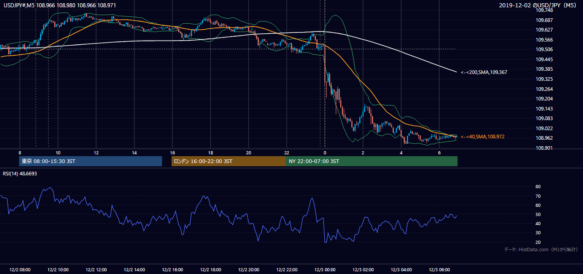583x274 pixels.
Task: Click RSI level 70 on the axis
Action: 538,196
